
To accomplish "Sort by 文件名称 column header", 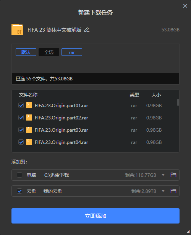I will point(28,95).
